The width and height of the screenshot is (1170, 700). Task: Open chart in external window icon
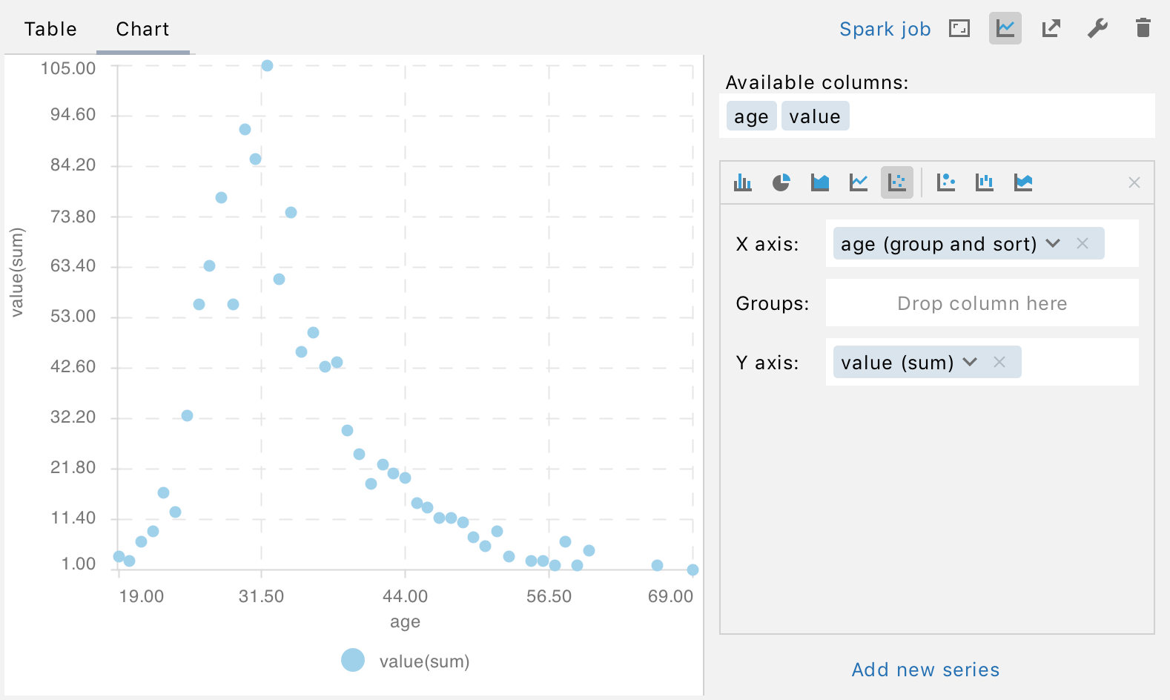point(1051,29)
